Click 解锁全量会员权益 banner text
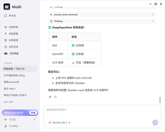This screenshot has height=132, width=165. coord(14,113)
